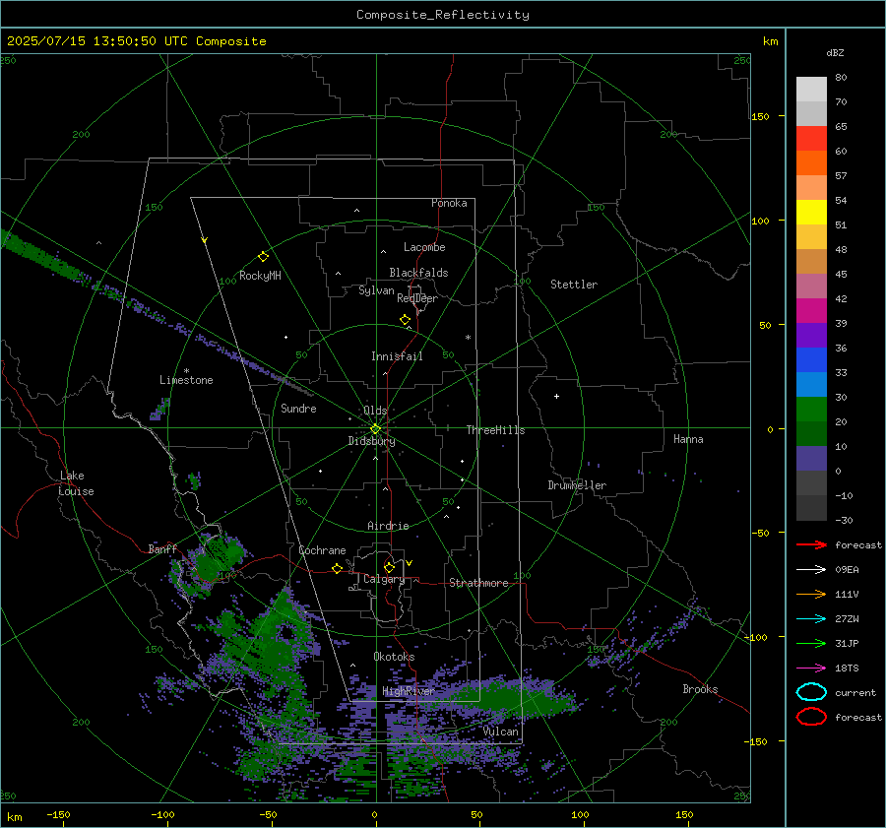The width and height of the screenshot is (886, 828).
Task: Click the green 31JP arrow icon
Action: [811, 643]
